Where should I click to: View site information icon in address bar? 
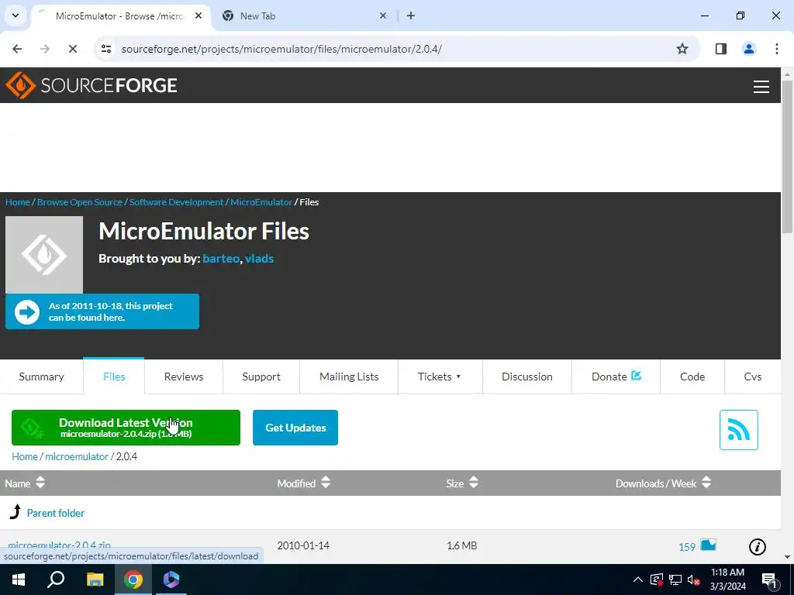(x=105, y=49)
